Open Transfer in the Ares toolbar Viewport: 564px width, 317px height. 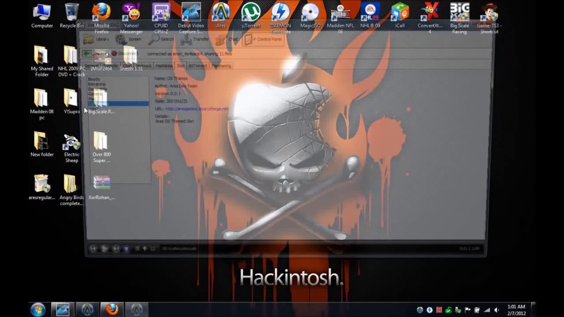point(194,39)
